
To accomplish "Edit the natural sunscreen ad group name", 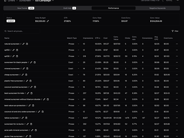I will [x=23, y=44].
